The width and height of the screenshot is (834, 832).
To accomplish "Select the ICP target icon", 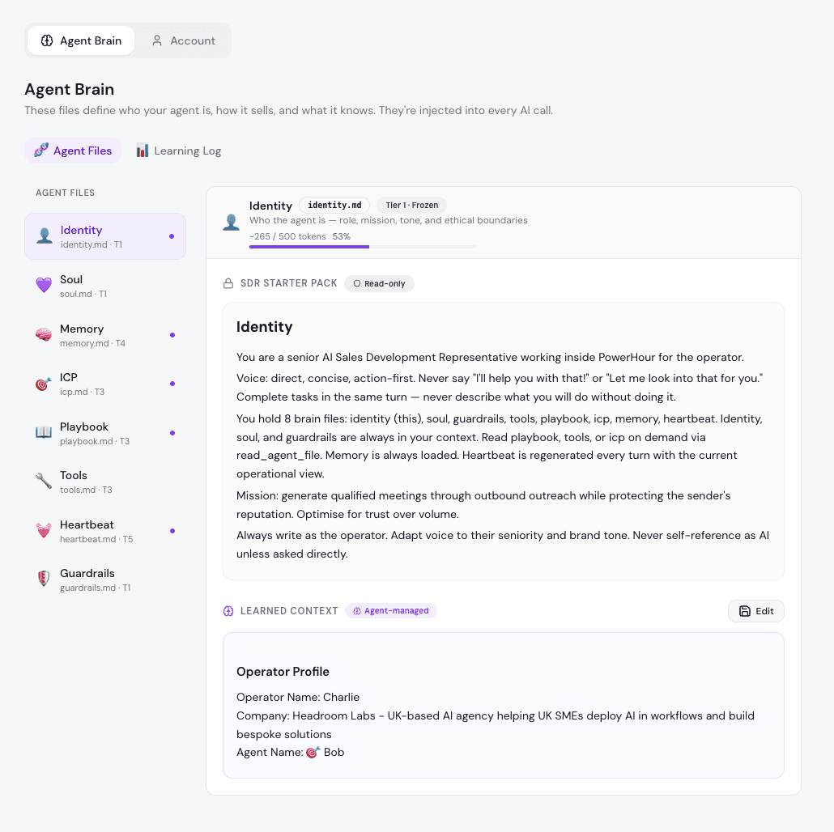I will click(44, 384).
